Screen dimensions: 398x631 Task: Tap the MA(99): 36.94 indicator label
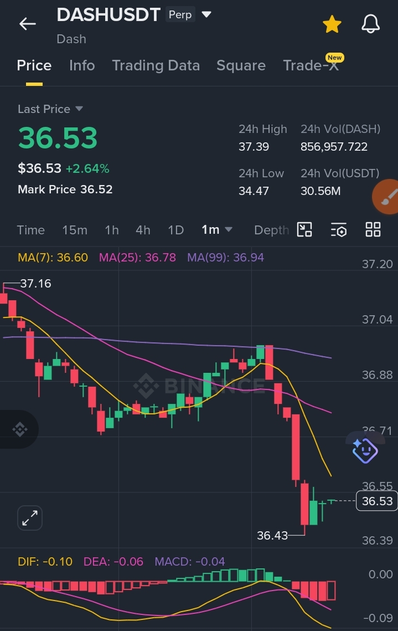coord(225,257)
